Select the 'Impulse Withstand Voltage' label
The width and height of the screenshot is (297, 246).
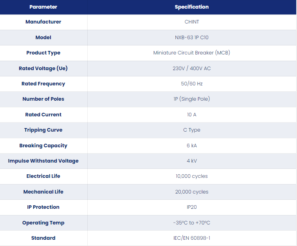click(43, 161)
